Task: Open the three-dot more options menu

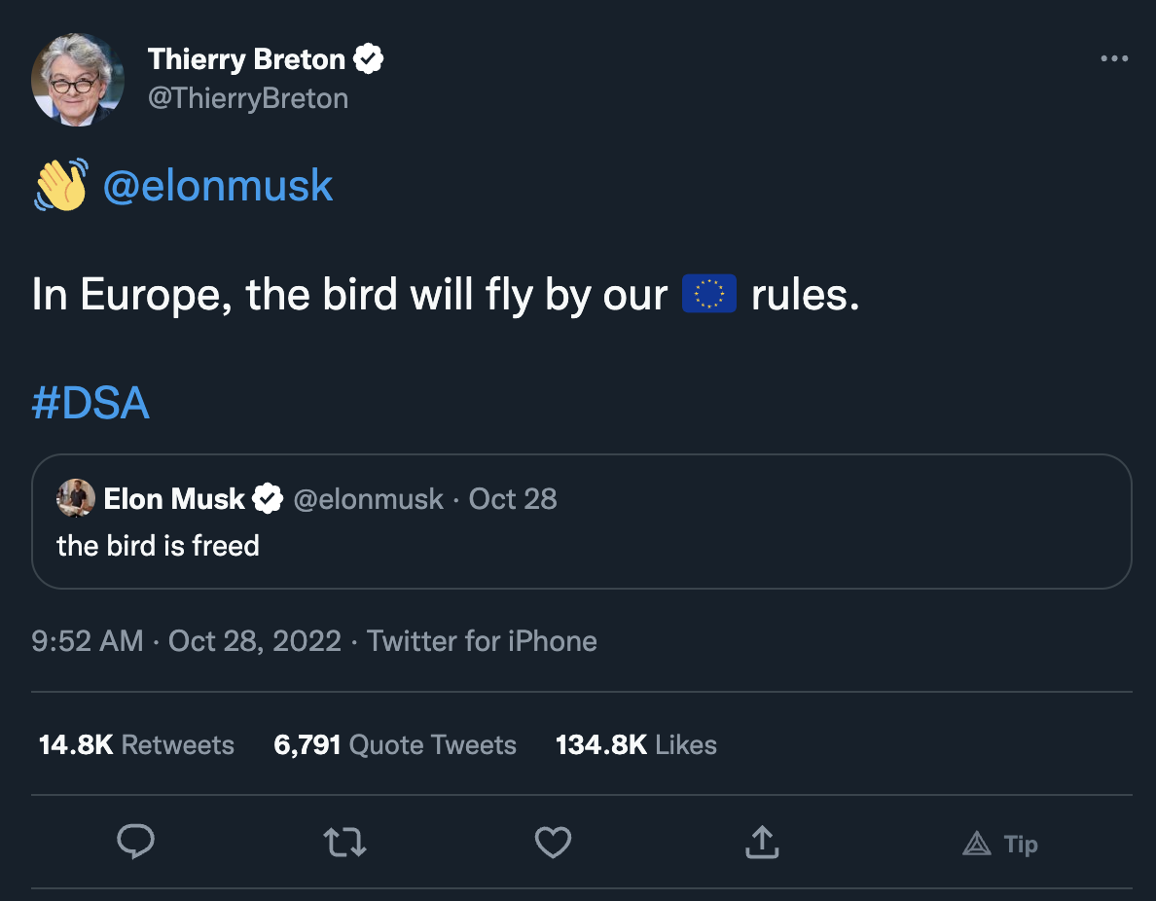Action: 1114,59
